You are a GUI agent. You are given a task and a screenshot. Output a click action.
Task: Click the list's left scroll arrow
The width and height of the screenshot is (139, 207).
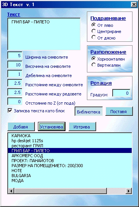[11, 191]
